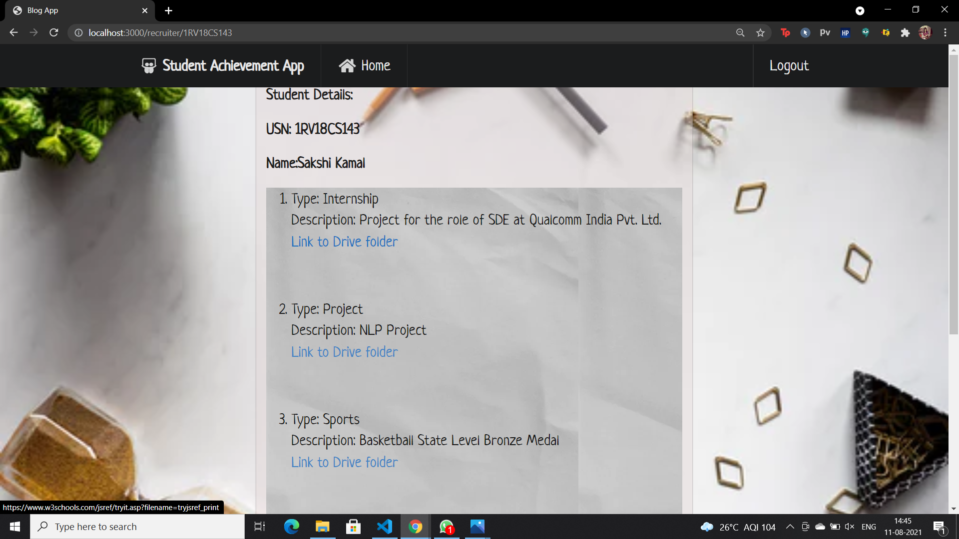
Task: Reload the page
Action: (54, 33)
